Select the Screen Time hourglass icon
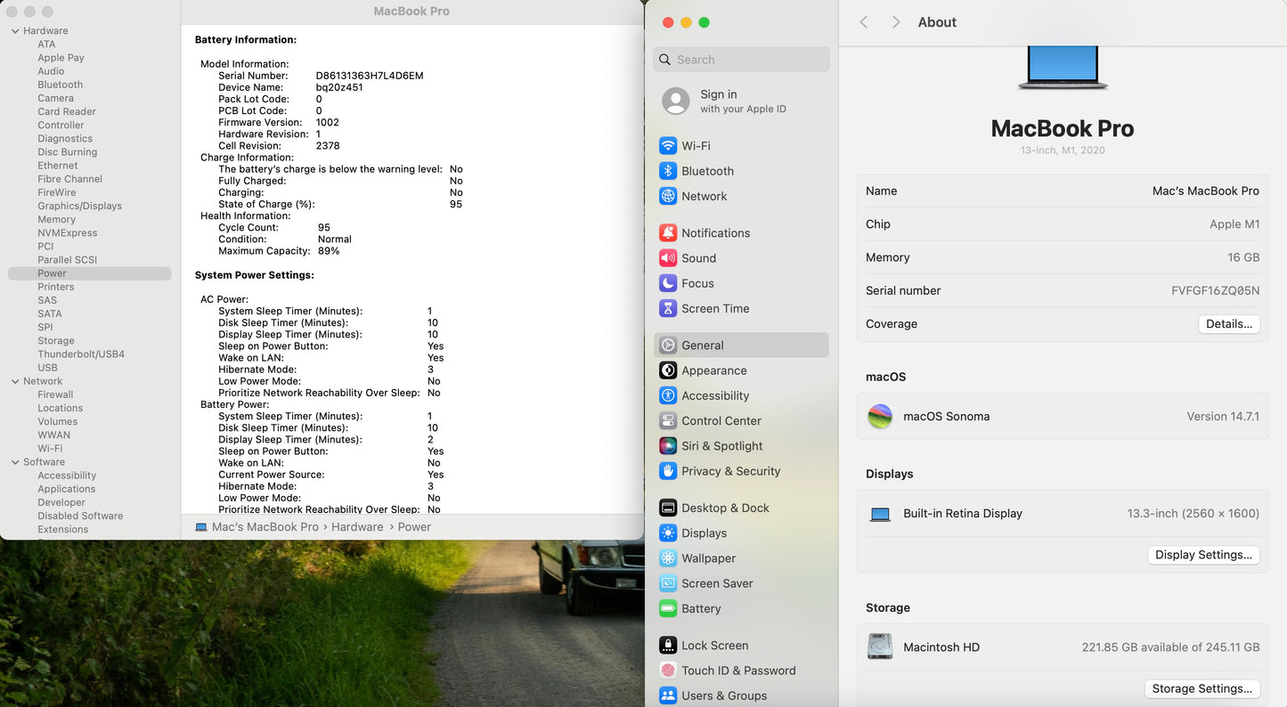Viewport: 1287px width, 707px height. pos(668,308)
